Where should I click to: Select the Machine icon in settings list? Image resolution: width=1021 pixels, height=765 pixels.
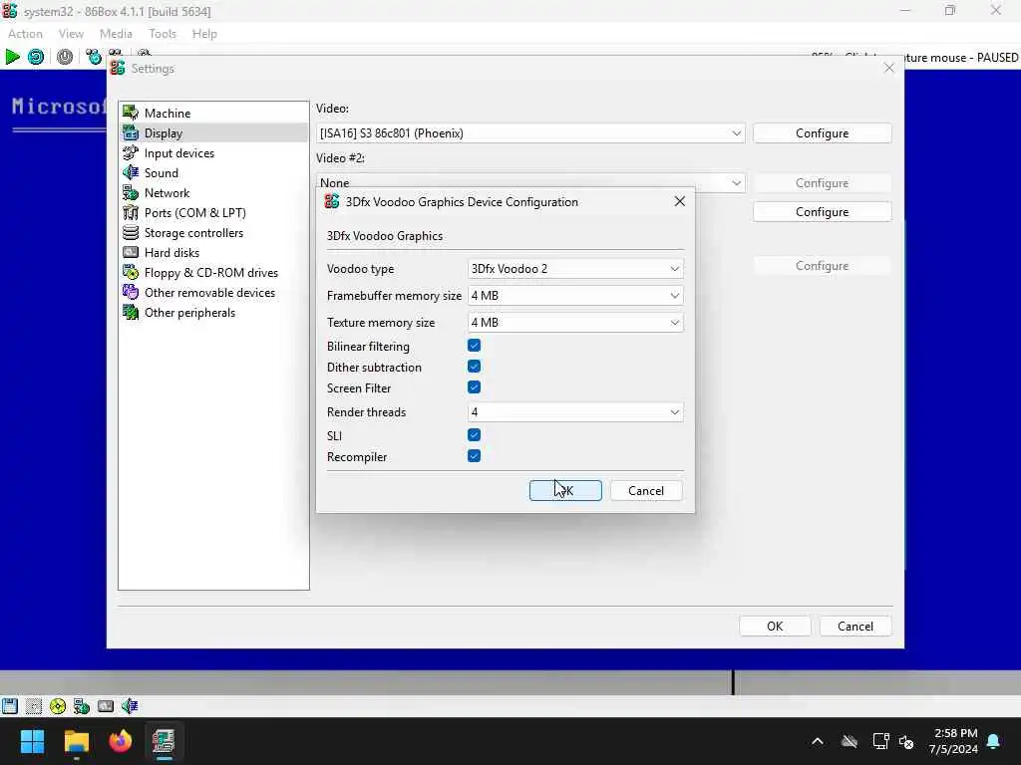coord(131,113)
